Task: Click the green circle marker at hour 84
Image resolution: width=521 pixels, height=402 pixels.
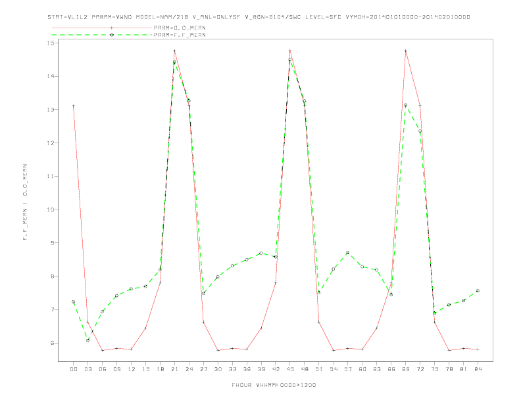Action: click(478, 290)
